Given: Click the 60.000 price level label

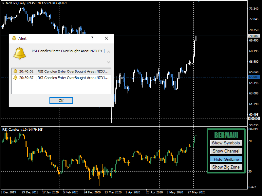Looking at the screenshot, I should (x=253, y=118).
